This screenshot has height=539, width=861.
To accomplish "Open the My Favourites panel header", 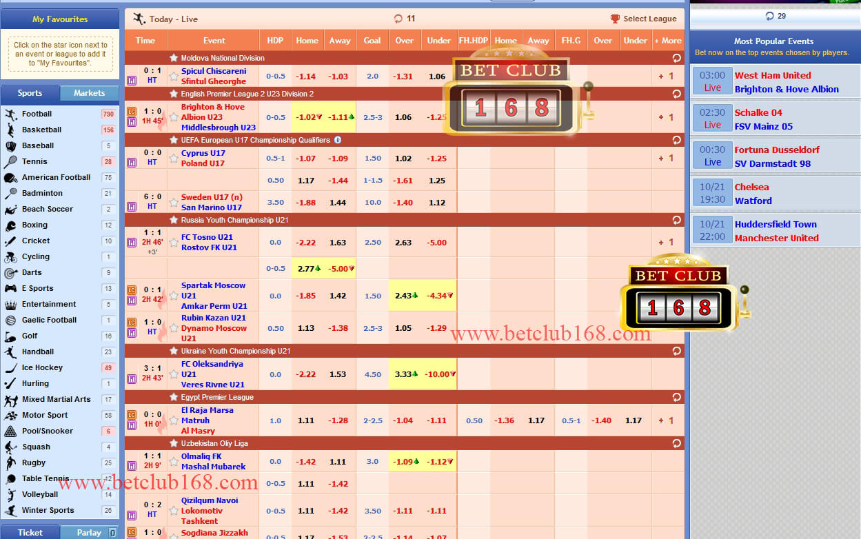I will click(x=60, y=19).
